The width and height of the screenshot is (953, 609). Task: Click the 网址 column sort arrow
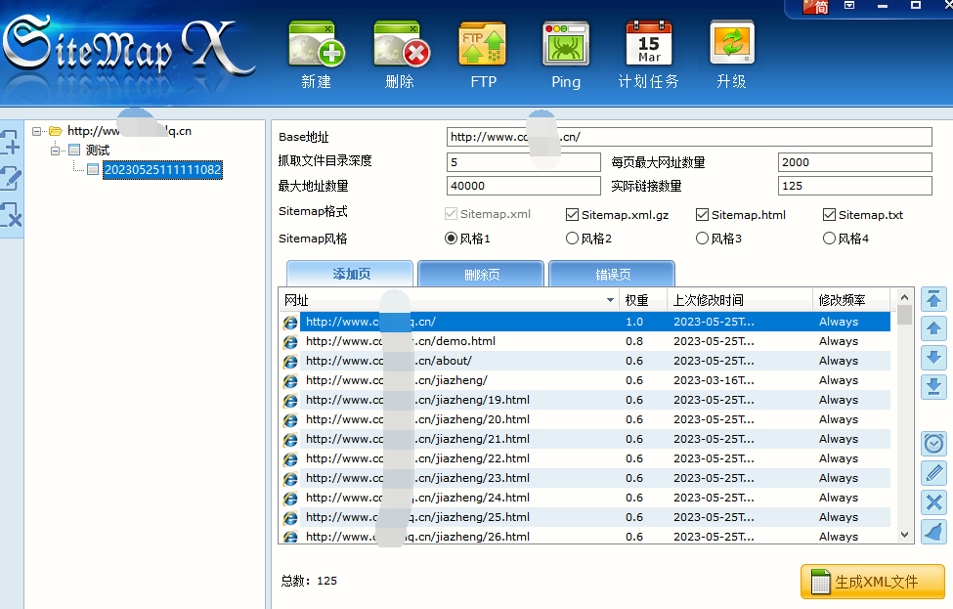click(610, 300)
